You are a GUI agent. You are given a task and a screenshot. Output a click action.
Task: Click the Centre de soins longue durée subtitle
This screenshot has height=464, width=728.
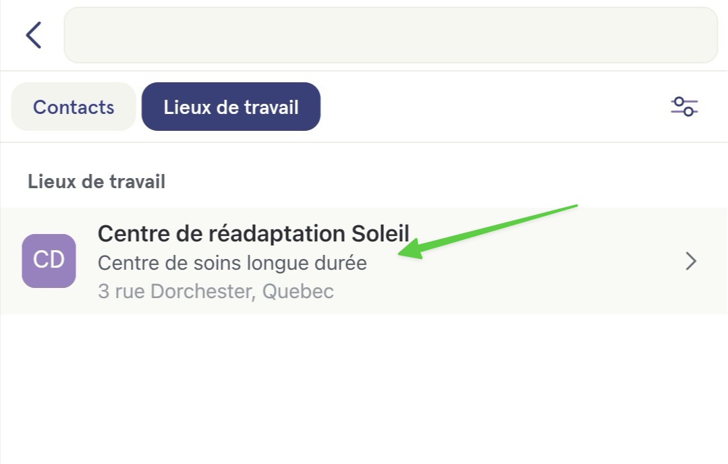point(232,263)
